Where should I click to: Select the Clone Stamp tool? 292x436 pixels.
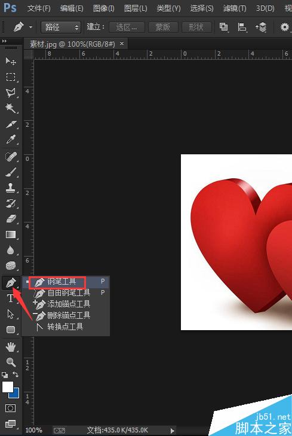click(11, 188)
